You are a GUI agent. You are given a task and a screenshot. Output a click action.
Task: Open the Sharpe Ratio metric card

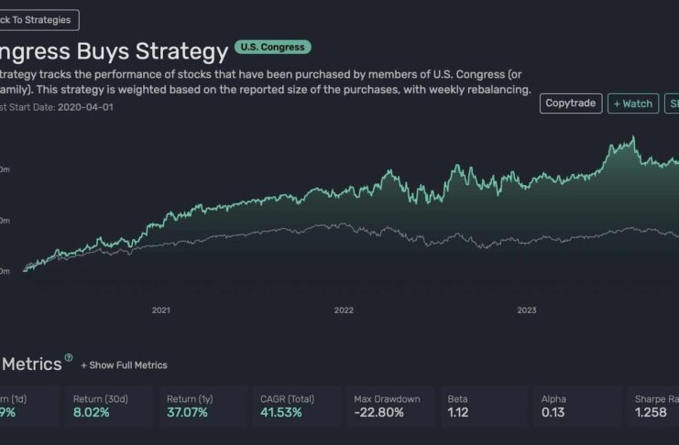coord(655,407)
